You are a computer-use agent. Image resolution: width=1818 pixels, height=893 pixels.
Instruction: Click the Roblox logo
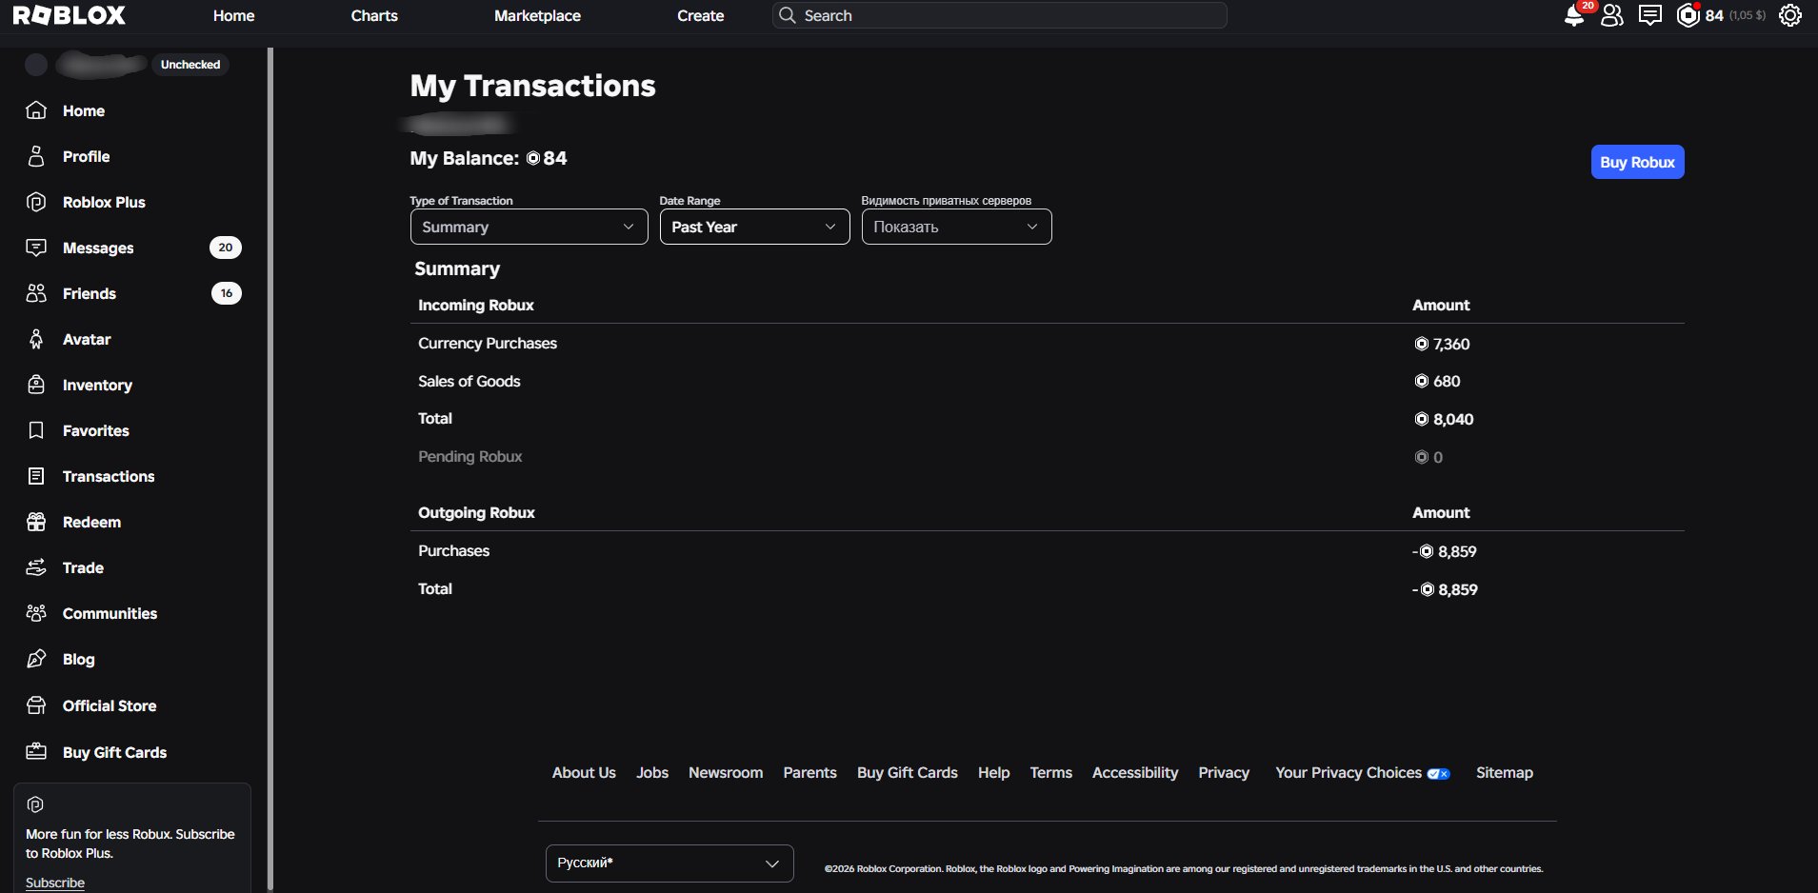[70, 15]
